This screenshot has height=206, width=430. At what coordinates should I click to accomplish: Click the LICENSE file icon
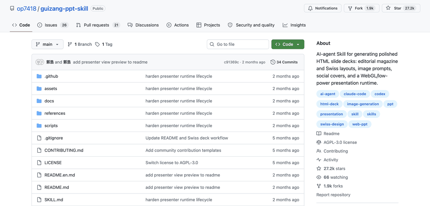tap(39, 163)
